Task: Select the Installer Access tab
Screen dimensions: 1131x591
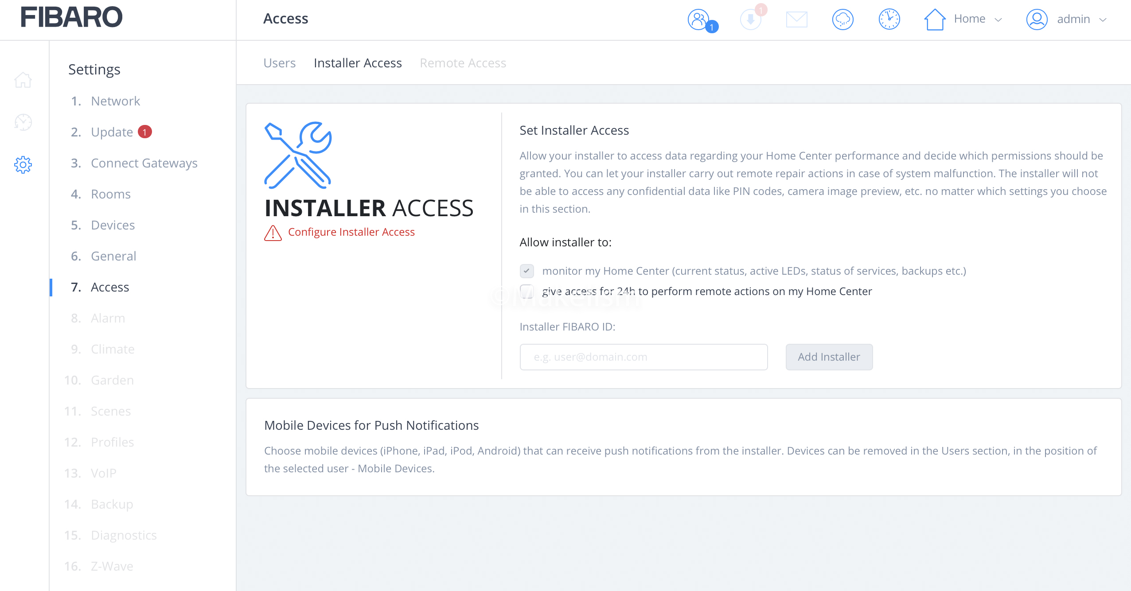Action: coord(358,63)
